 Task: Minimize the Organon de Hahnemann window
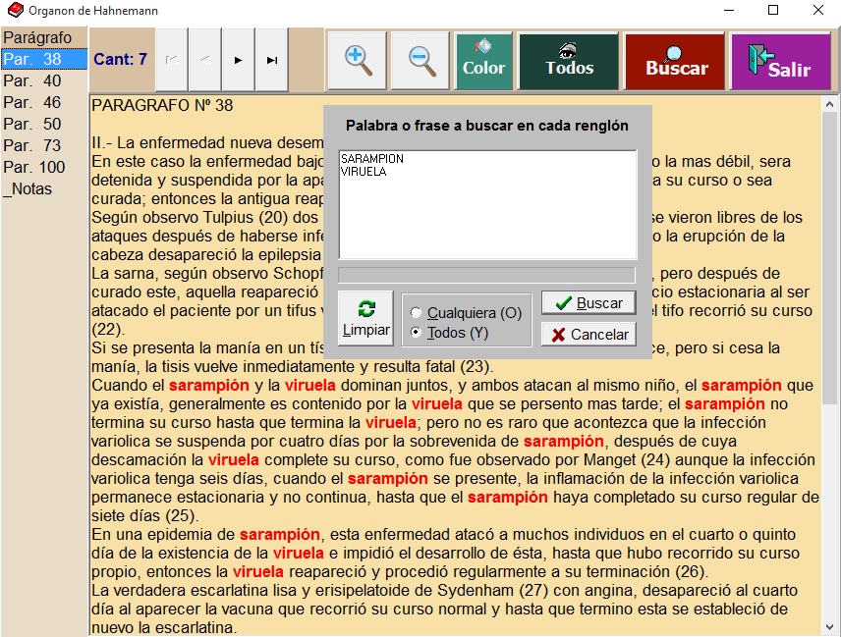pos(729,10)
